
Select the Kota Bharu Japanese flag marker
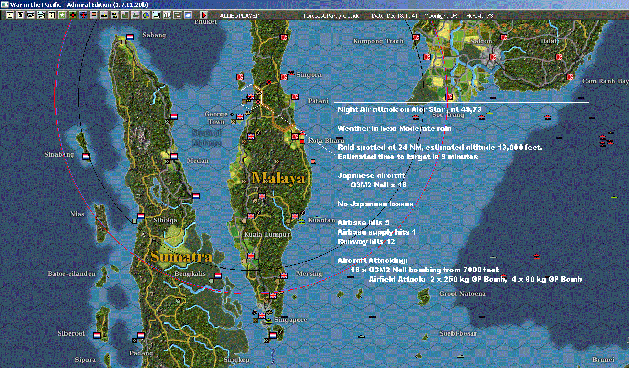(x=295, y=136)
